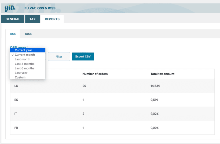This screenshot has height=144, width=220.
Task: Click the IT row's order count 2
Action: click(83, 114)
